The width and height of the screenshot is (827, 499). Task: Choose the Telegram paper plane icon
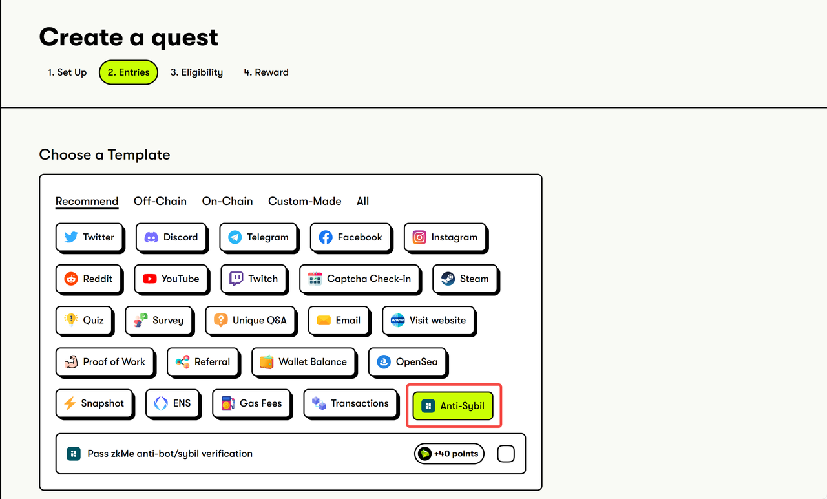pyautogui.click(x=235, y=237)
